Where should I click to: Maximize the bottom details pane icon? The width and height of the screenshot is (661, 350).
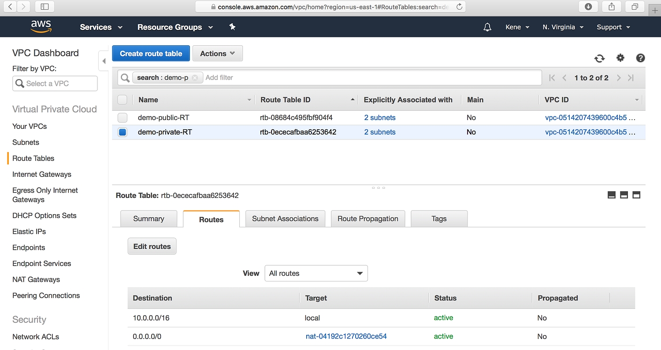pyautogui.click(x=636, y=195)
